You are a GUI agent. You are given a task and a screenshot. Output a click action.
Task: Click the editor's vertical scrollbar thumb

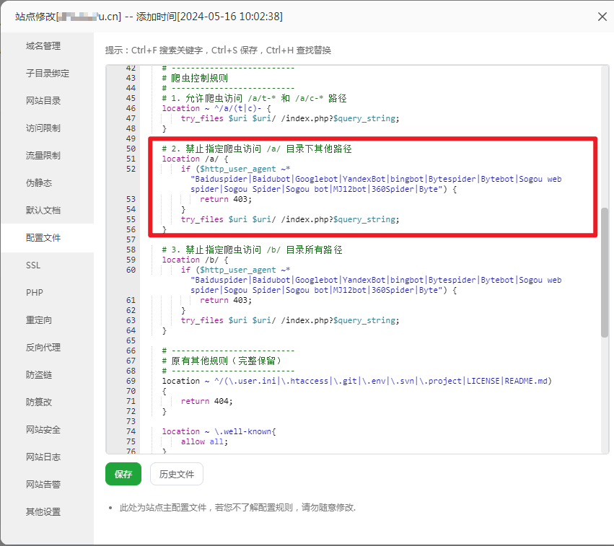tap(605, 273)
